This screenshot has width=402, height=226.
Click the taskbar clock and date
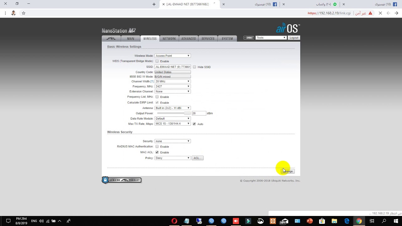21,221
